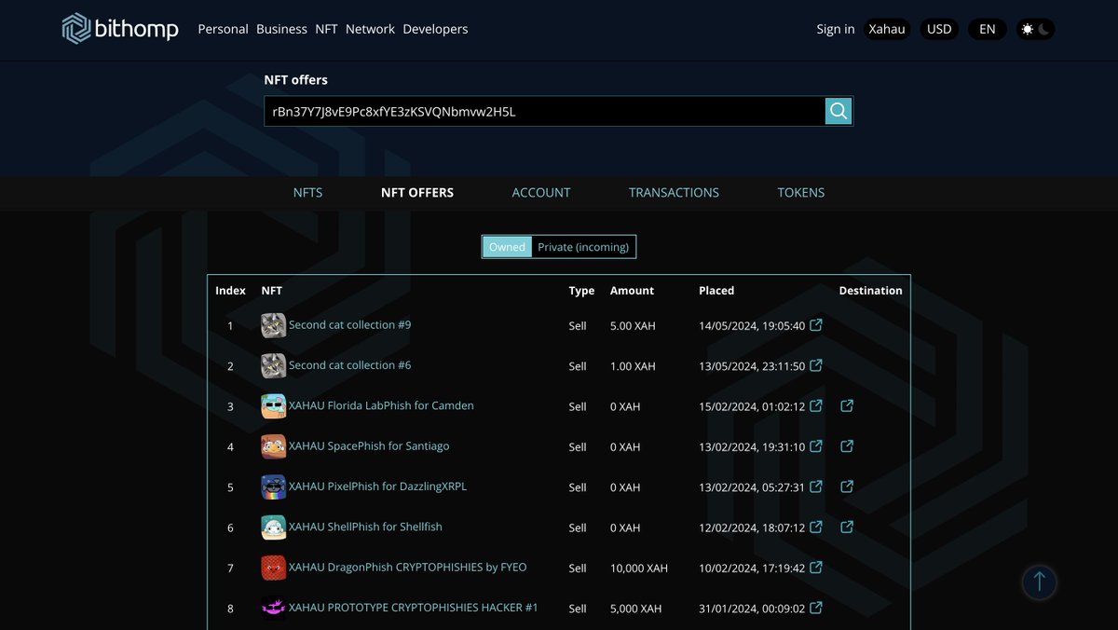
Task: Open the Personal menu
Action: (x=223, y=29)
